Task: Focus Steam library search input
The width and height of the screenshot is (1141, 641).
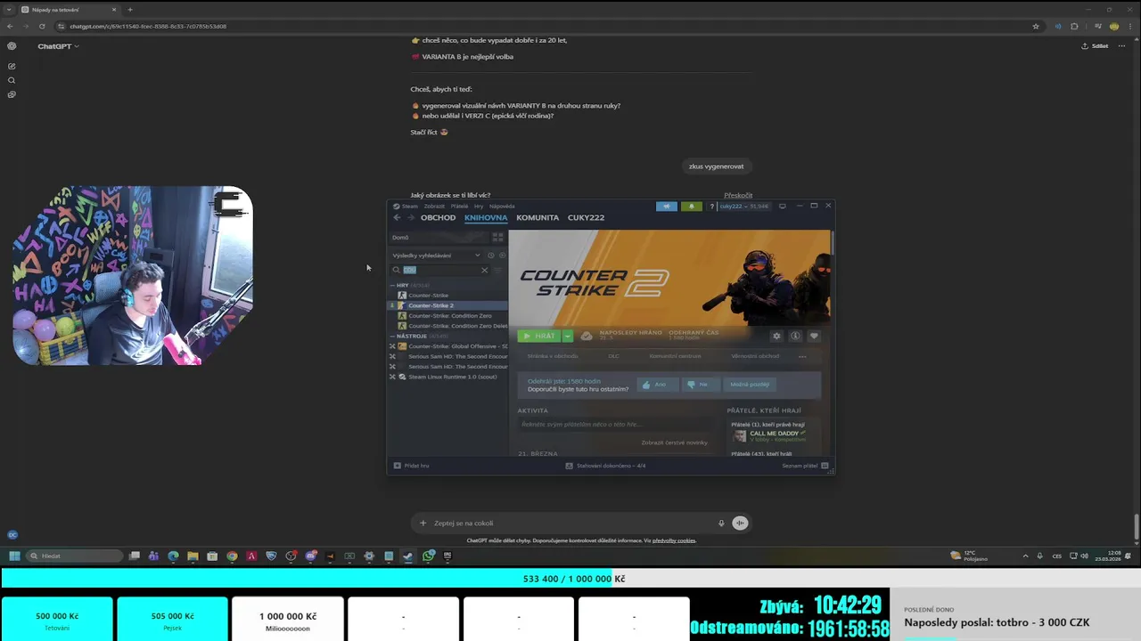Action: click(440, 270)
